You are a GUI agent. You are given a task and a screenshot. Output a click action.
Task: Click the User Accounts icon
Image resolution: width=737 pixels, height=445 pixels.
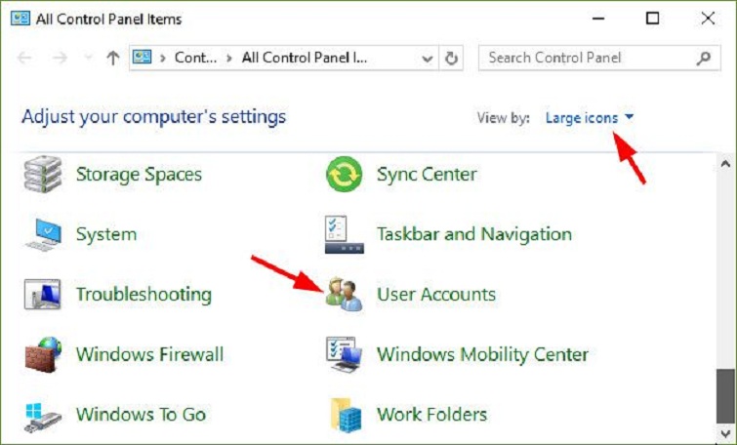[344, 294]
